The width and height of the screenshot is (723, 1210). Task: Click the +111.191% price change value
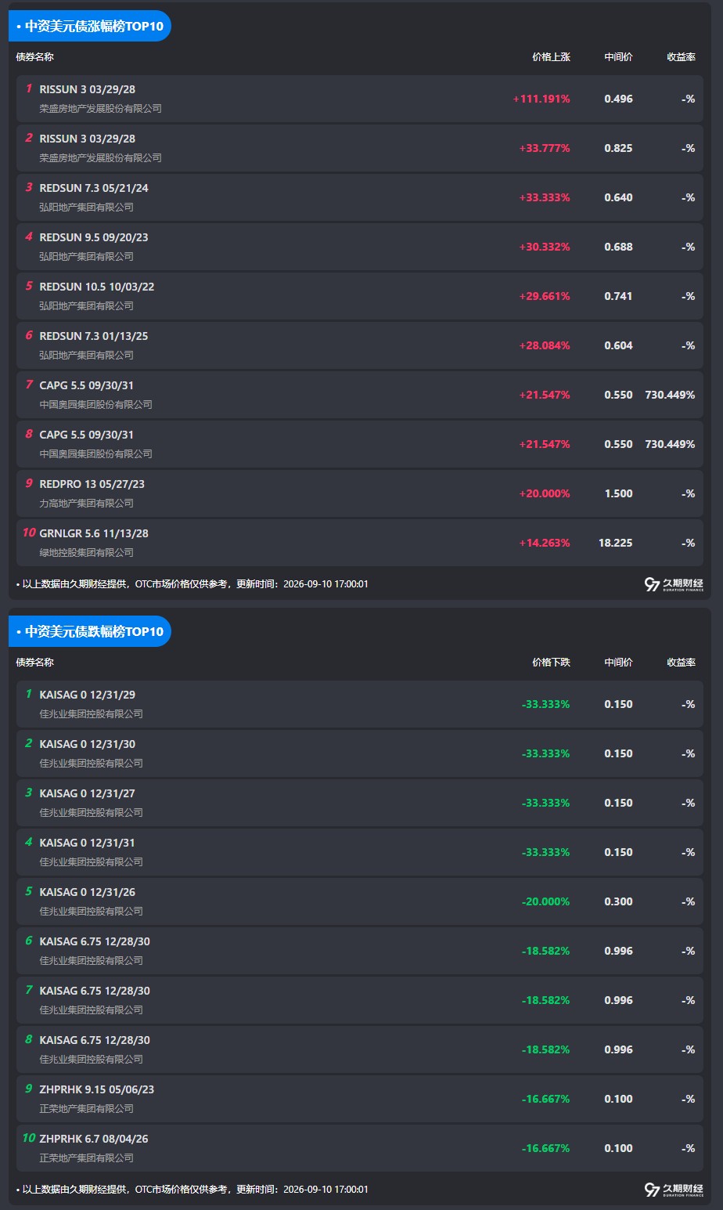click(x=541, y=99)
